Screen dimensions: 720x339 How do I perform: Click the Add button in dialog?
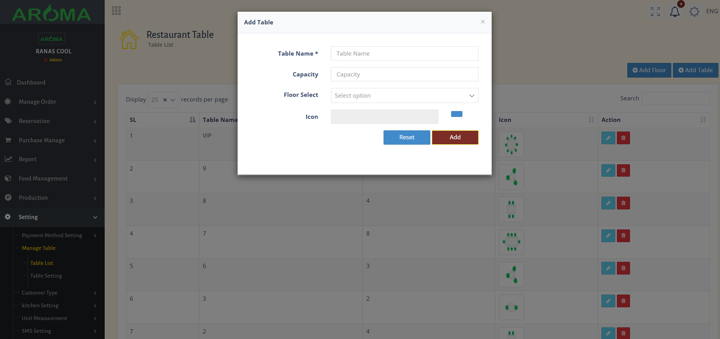[454, 137]
